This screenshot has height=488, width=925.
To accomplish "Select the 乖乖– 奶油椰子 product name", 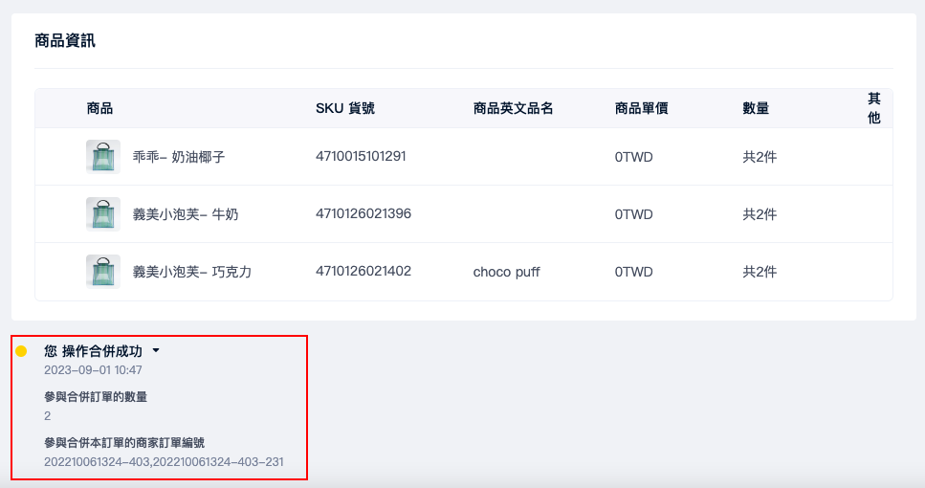I will [179, 157].
